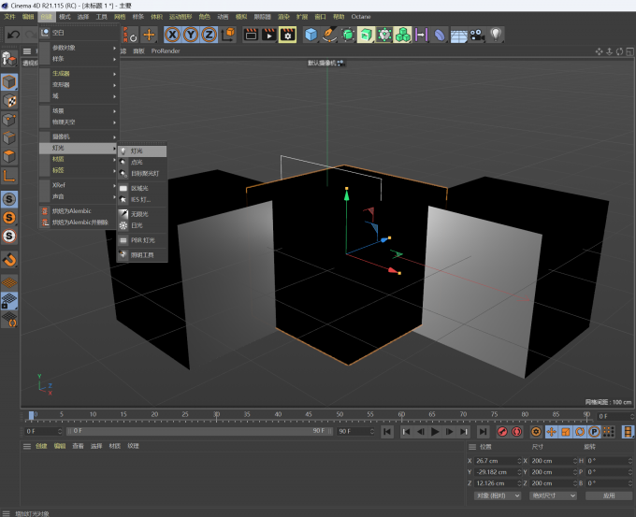Choose 灯光 in the light submenu

click(x=142, y=151)
